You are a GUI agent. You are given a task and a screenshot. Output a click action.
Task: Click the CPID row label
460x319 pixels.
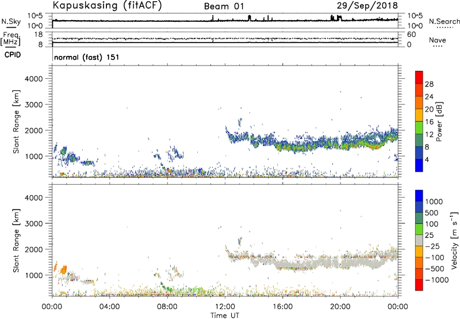click(13, 55)
